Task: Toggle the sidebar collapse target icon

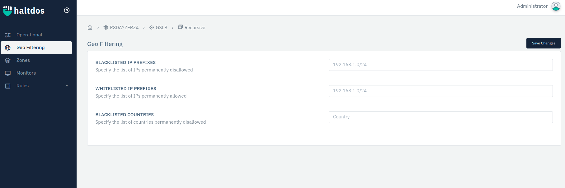Action: coord(67,10)
